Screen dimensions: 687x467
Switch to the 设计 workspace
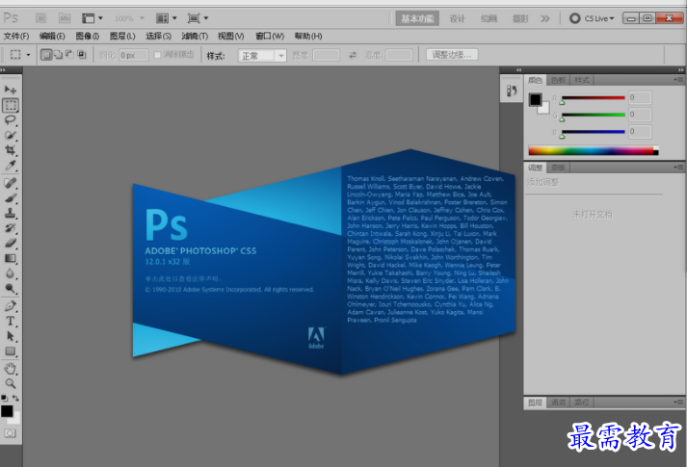click(457, 18)
